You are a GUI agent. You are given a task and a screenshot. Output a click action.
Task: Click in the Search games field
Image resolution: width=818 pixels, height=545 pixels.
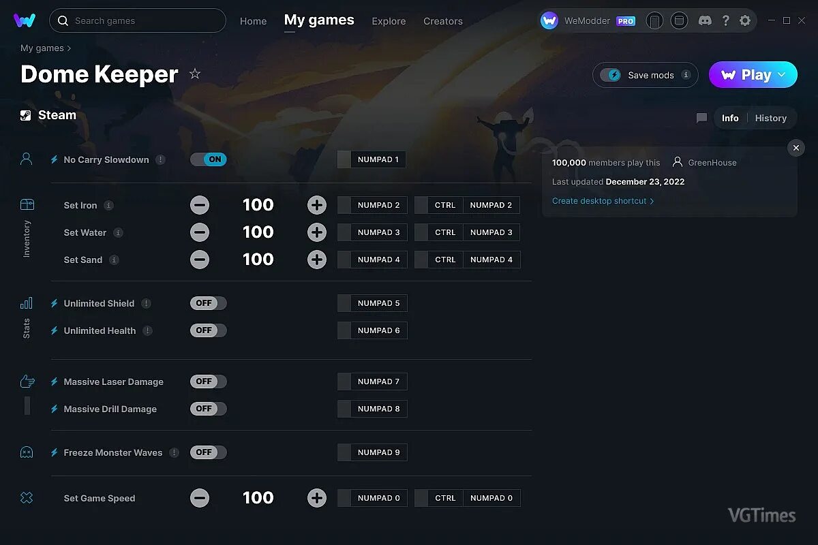pos(138,20)
